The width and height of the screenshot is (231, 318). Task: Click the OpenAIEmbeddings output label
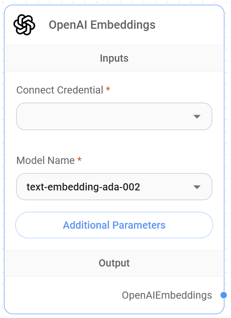[167, 295]
